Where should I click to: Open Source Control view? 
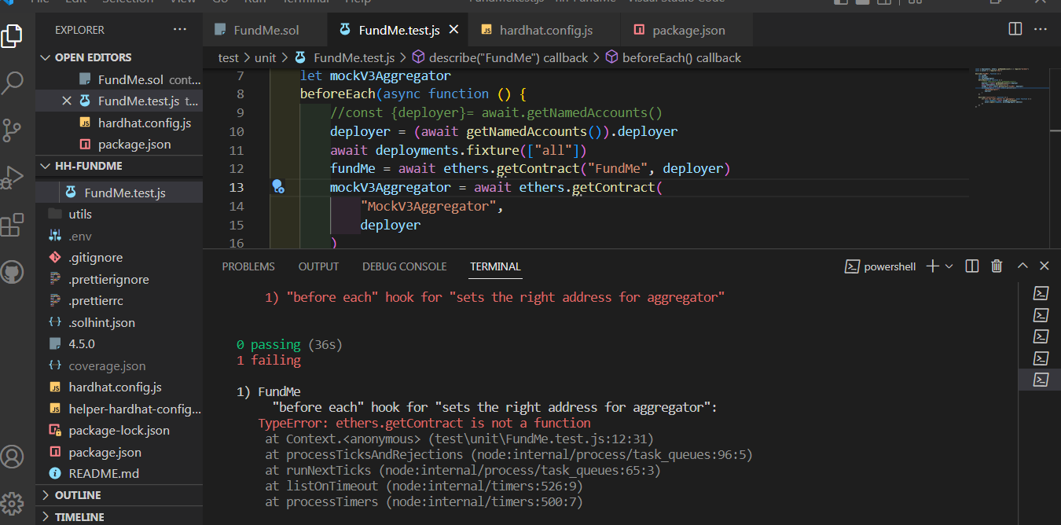click(12, 130)
